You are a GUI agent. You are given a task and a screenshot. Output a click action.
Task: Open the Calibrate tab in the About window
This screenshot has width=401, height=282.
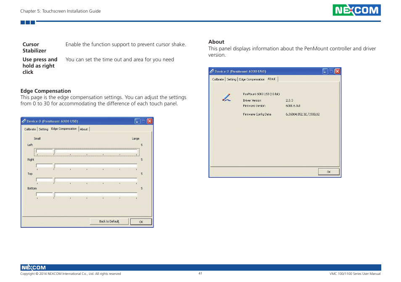click(218, 79)
